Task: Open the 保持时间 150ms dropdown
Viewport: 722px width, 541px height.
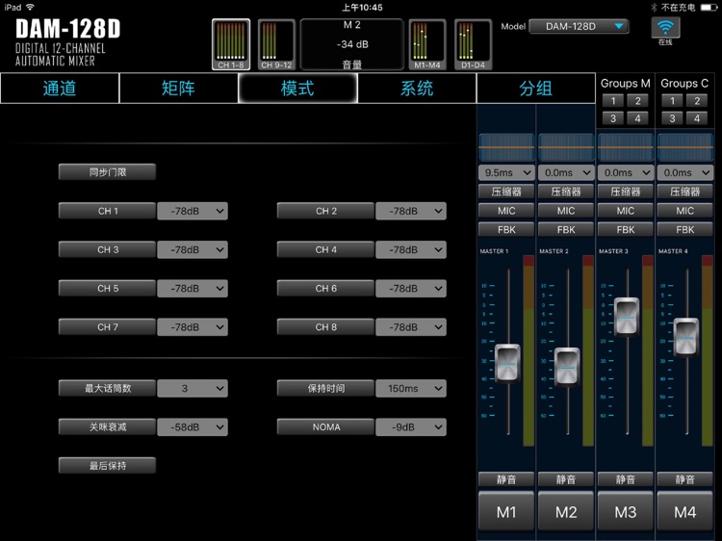Action: (411, 389)
